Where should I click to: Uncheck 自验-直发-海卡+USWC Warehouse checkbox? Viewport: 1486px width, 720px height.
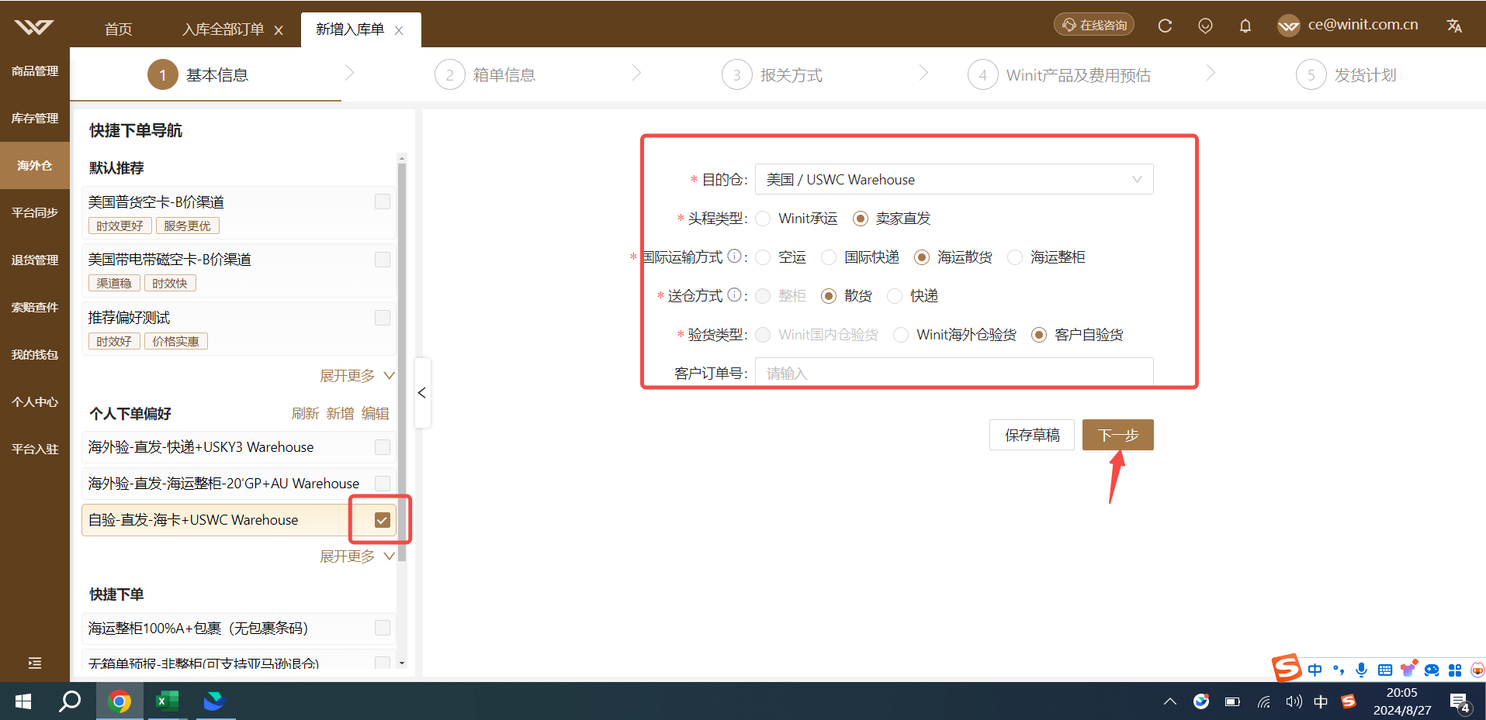382,520
